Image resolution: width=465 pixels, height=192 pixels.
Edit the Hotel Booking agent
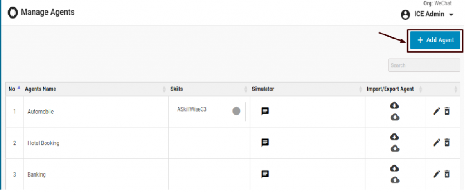pos(436,143)
